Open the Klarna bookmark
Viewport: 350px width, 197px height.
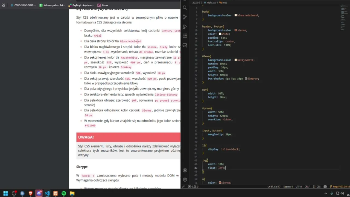click(103, 5)
